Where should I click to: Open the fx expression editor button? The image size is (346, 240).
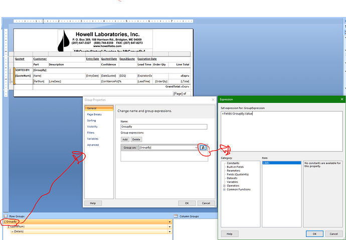[203, 147]
